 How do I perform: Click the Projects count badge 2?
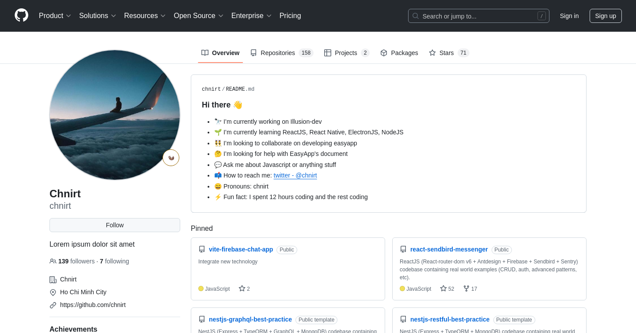pos(365,53)
